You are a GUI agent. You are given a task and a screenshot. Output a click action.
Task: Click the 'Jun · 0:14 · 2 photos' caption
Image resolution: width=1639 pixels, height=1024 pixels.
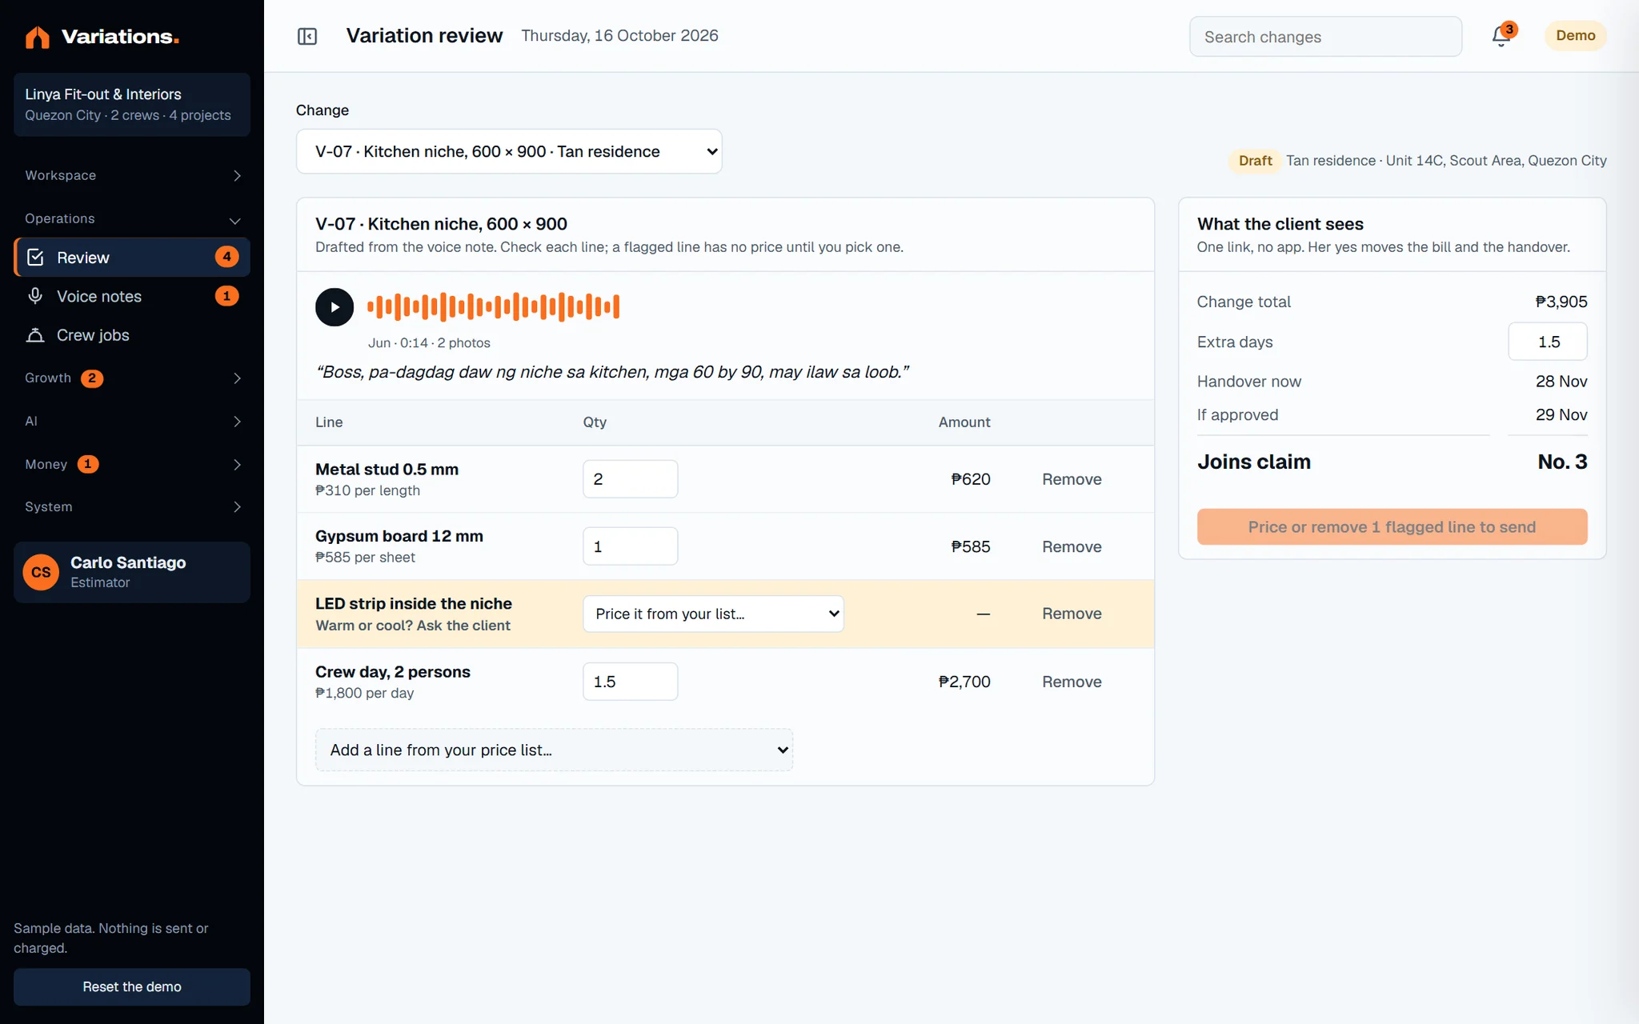[429, 342]
